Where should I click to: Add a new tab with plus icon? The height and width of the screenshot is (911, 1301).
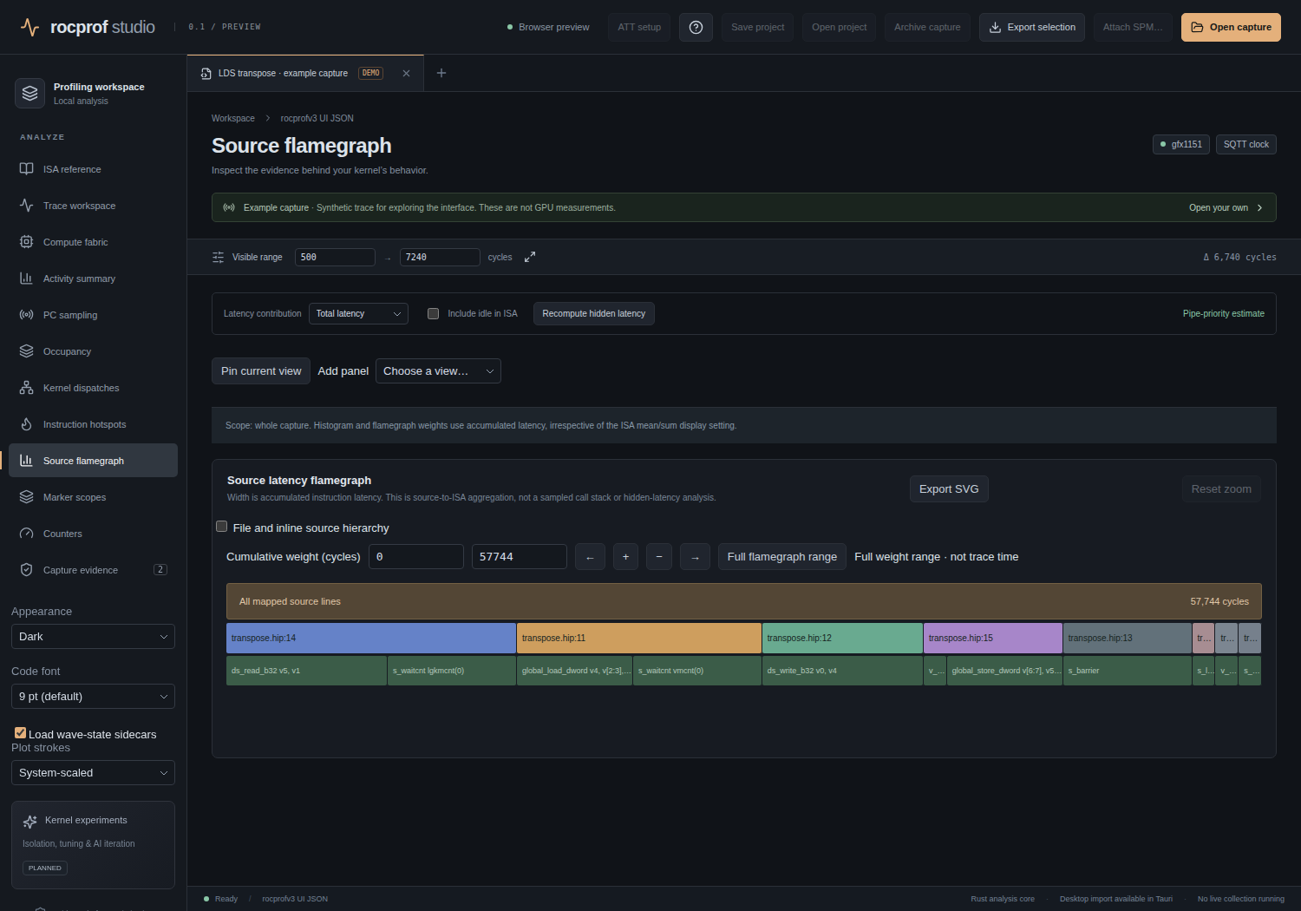(x=441, y=73)
